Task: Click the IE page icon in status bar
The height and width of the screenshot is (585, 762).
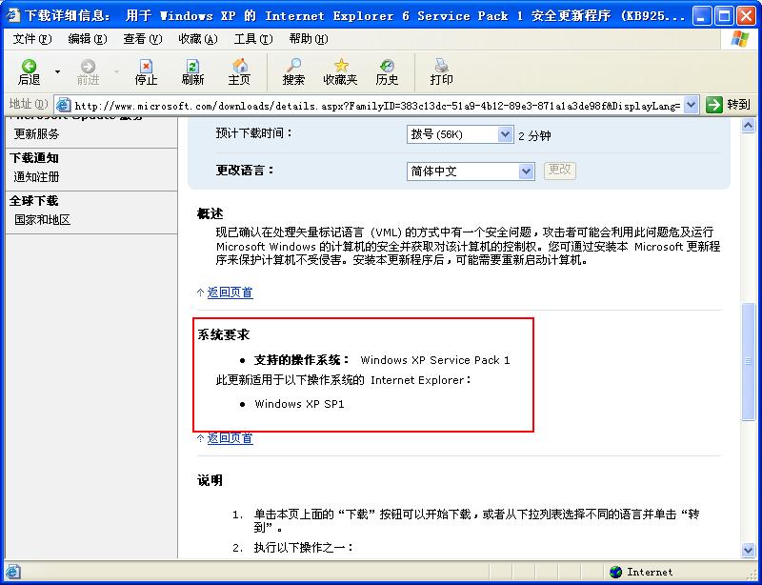Action: (13, 572)
